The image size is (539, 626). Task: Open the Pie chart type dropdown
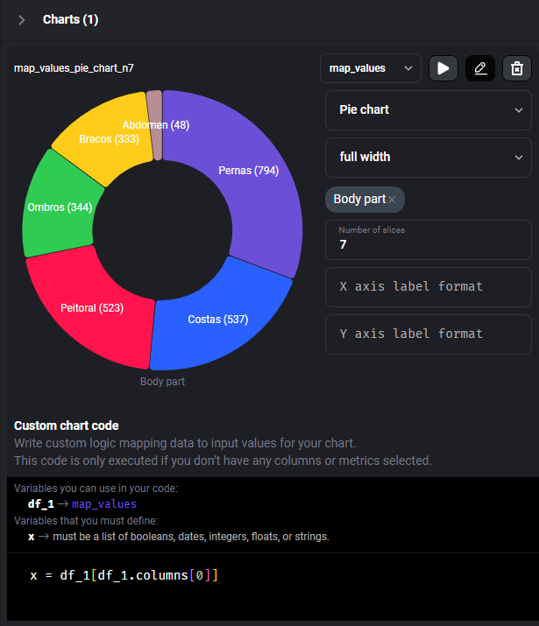(x=429, y=110)
